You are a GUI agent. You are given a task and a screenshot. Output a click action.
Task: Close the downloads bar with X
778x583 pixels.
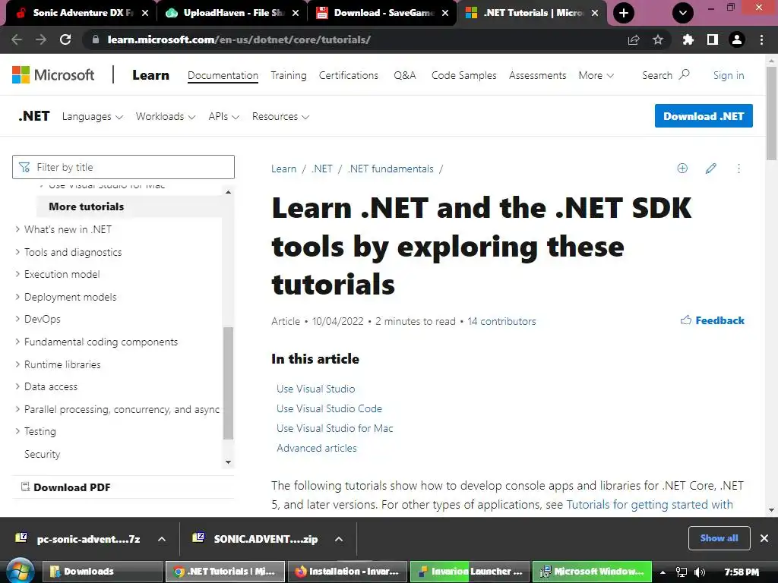764,538
